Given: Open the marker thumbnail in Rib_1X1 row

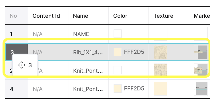Looking at the screenshot, I should click(x=201, y=52).
